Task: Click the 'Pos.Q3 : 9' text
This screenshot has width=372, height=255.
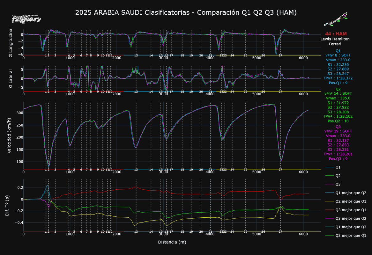Action: tap(338, 159)
